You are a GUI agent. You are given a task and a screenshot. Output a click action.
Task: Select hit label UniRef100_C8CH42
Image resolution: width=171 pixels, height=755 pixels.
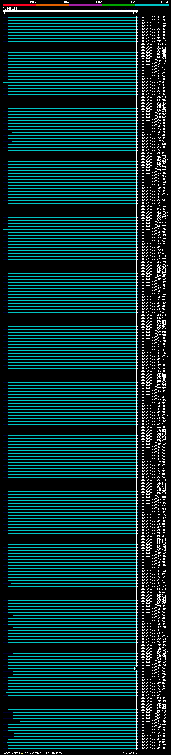tap(153, 362)
